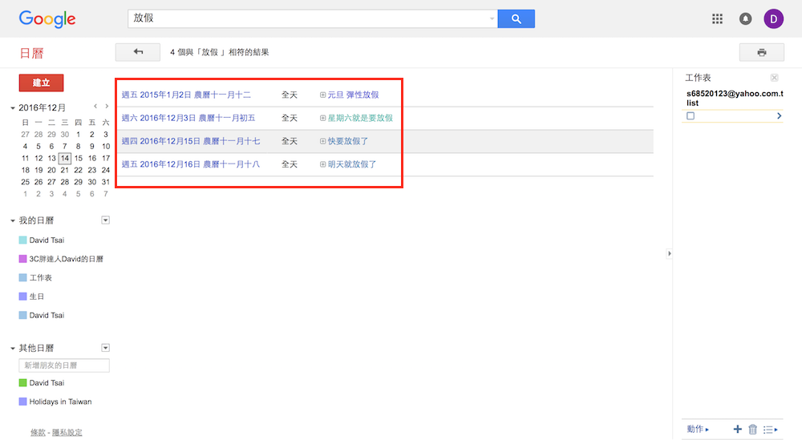Add a new task with plus icon
Screen dimensions: 802x440
(x=737, y=430)
